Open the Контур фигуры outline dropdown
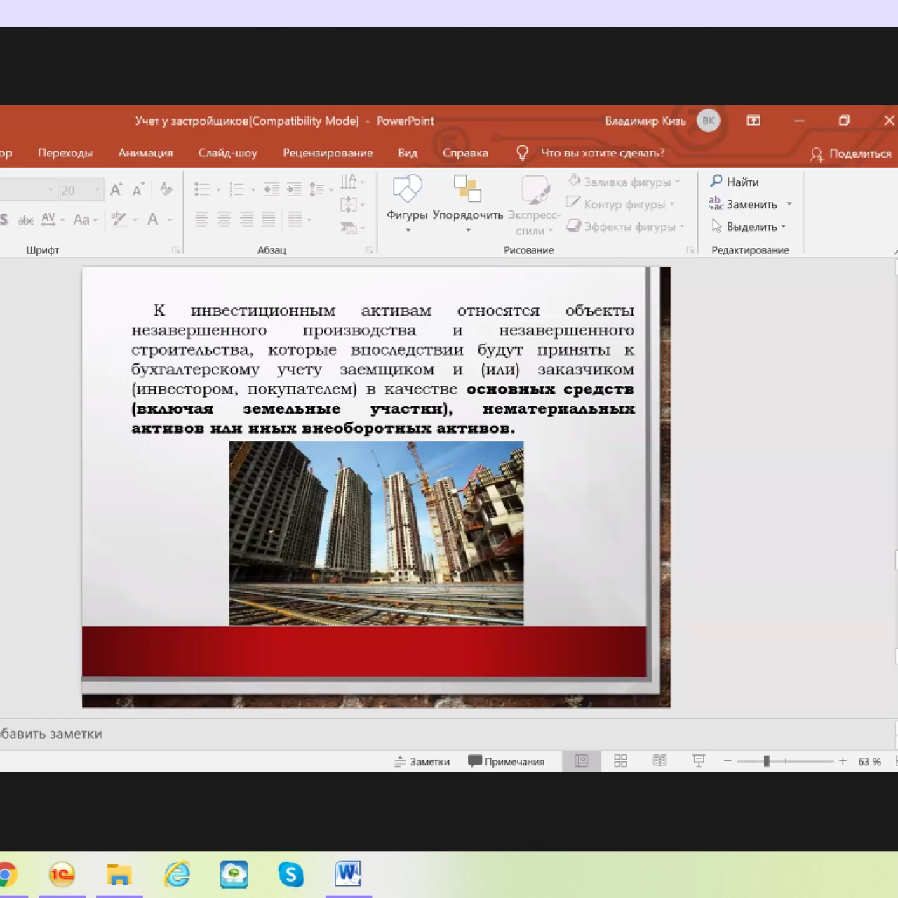The height and width of the screenshot is (898, 898). tap(621, 204)
